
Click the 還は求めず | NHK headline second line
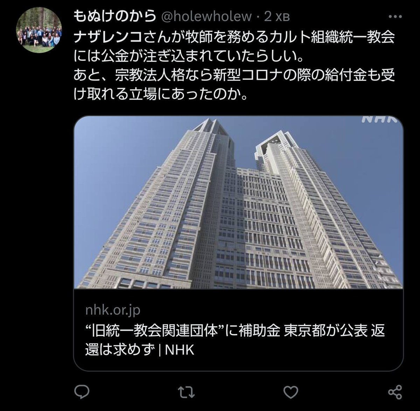click(140, 350)
